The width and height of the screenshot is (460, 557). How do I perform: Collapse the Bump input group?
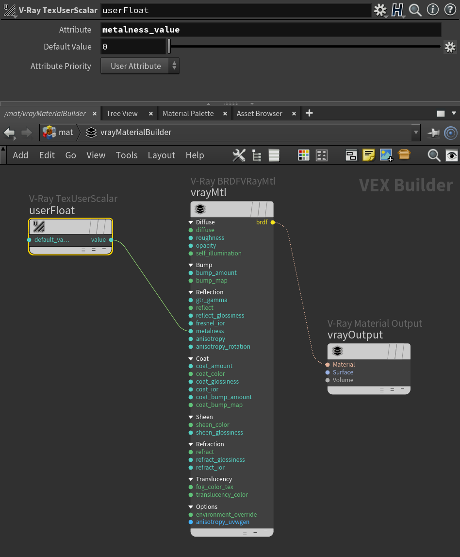click(x=191, y=265)
